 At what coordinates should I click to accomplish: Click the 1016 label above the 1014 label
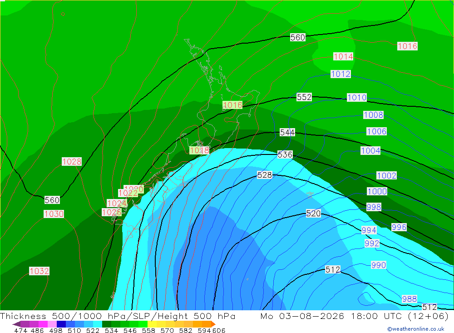(407, 46)
